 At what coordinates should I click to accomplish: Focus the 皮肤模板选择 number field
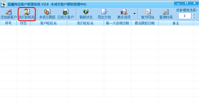coord(185,16)
